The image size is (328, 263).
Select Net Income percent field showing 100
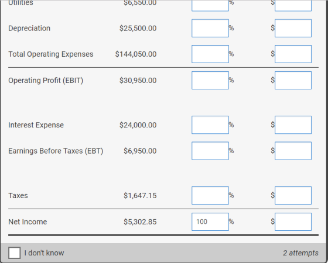tap(210, 222)
